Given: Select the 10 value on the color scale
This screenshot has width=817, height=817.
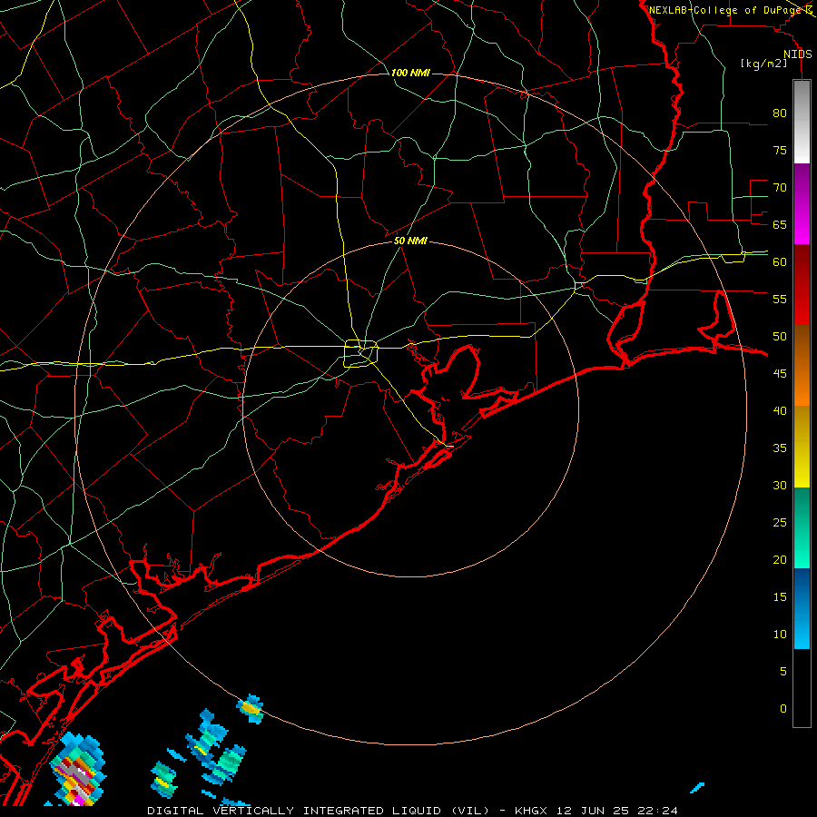Looking at the screenshot, I should click(x=780, y=635).
